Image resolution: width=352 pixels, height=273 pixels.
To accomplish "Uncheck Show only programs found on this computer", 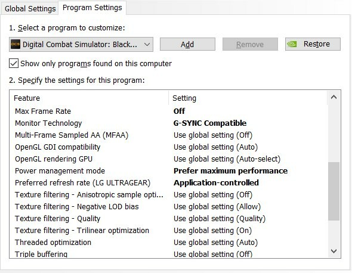I will [x=14, y=64].
